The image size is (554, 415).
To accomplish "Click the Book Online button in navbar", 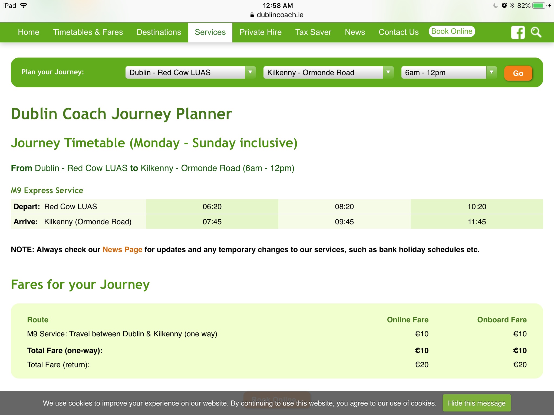I will pos(452,31).
